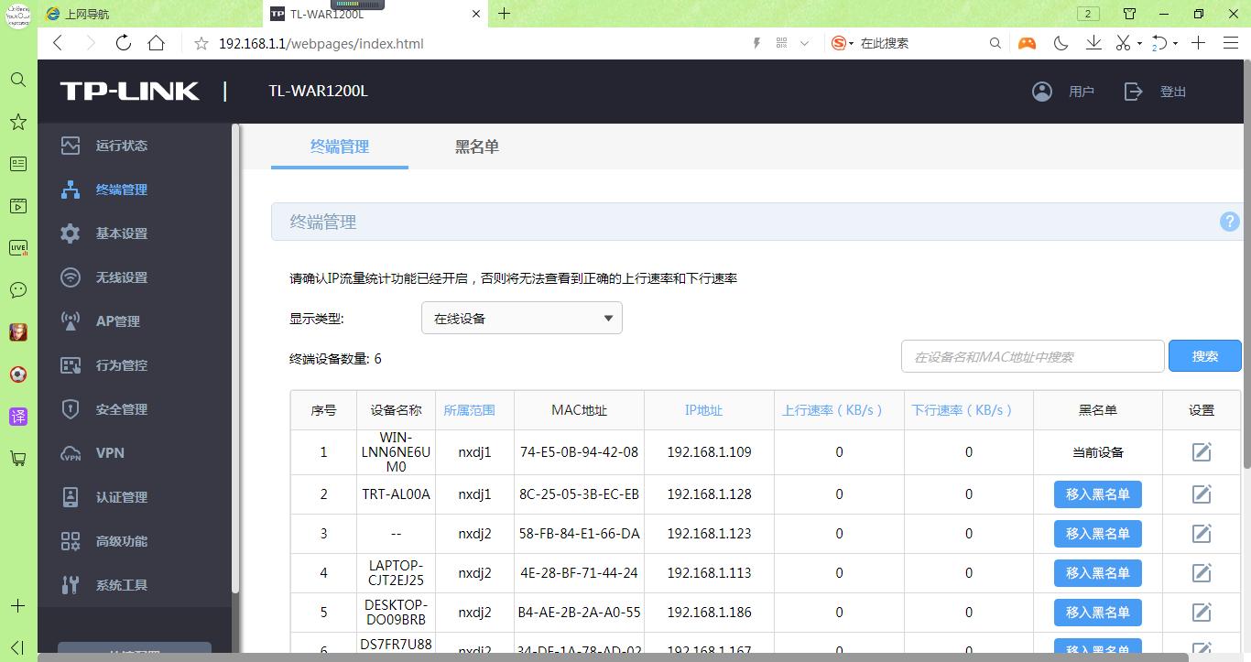Open the 显示类型 device filter dropdown
Viewport: 1251px width, 662px height.
coord(521,318)
